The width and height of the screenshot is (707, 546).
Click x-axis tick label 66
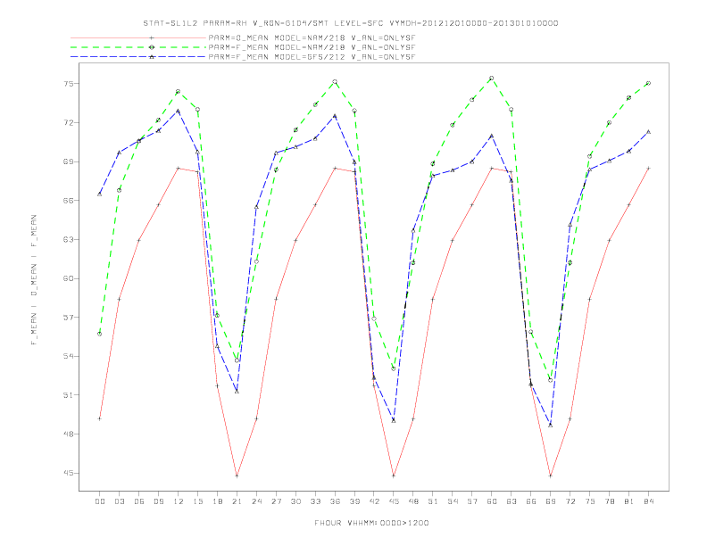[531, 501]
